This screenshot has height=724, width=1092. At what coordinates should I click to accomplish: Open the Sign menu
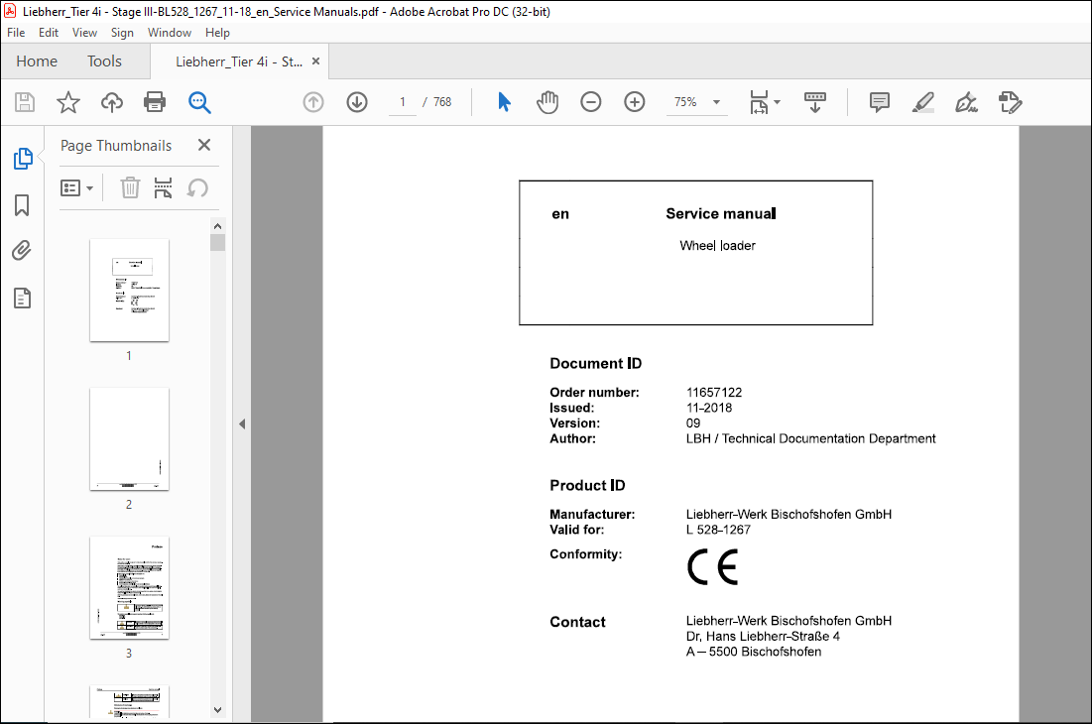(122, 33)
